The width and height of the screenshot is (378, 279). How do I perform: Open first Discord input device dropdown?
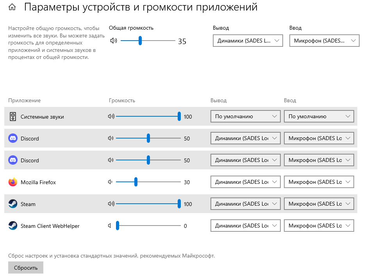pos(319,138)
